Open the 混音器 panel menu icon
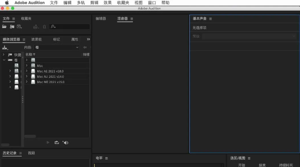This screenshot has height=167, width=300. [132, 19]
